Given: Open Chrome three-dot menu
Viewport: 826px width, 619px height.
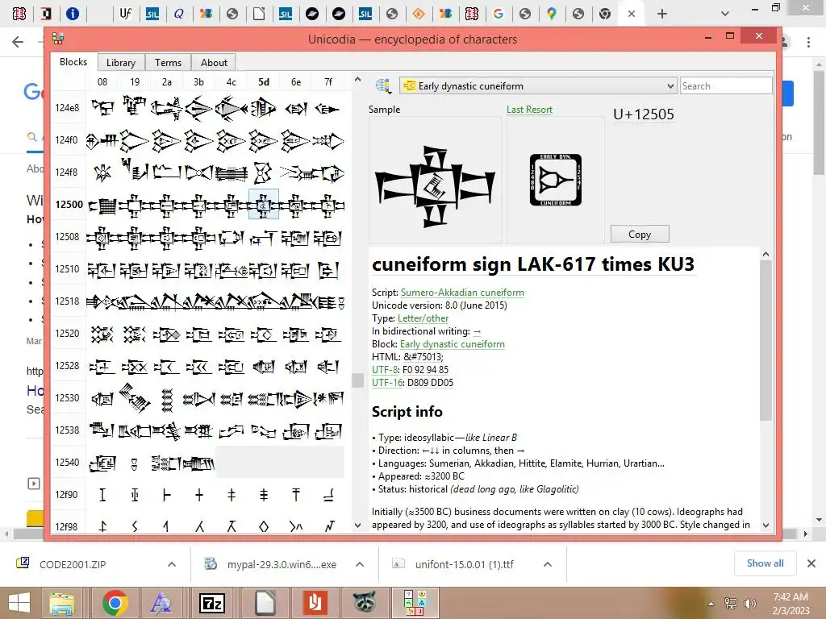Looking at the screenshot, I should [x=808, y=42].
